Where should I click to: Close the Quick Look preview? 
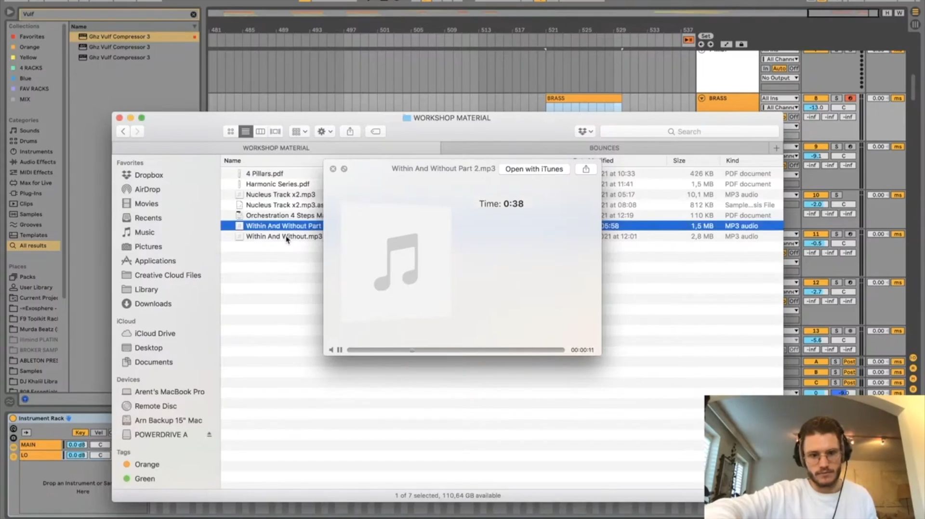click(333, 169)
